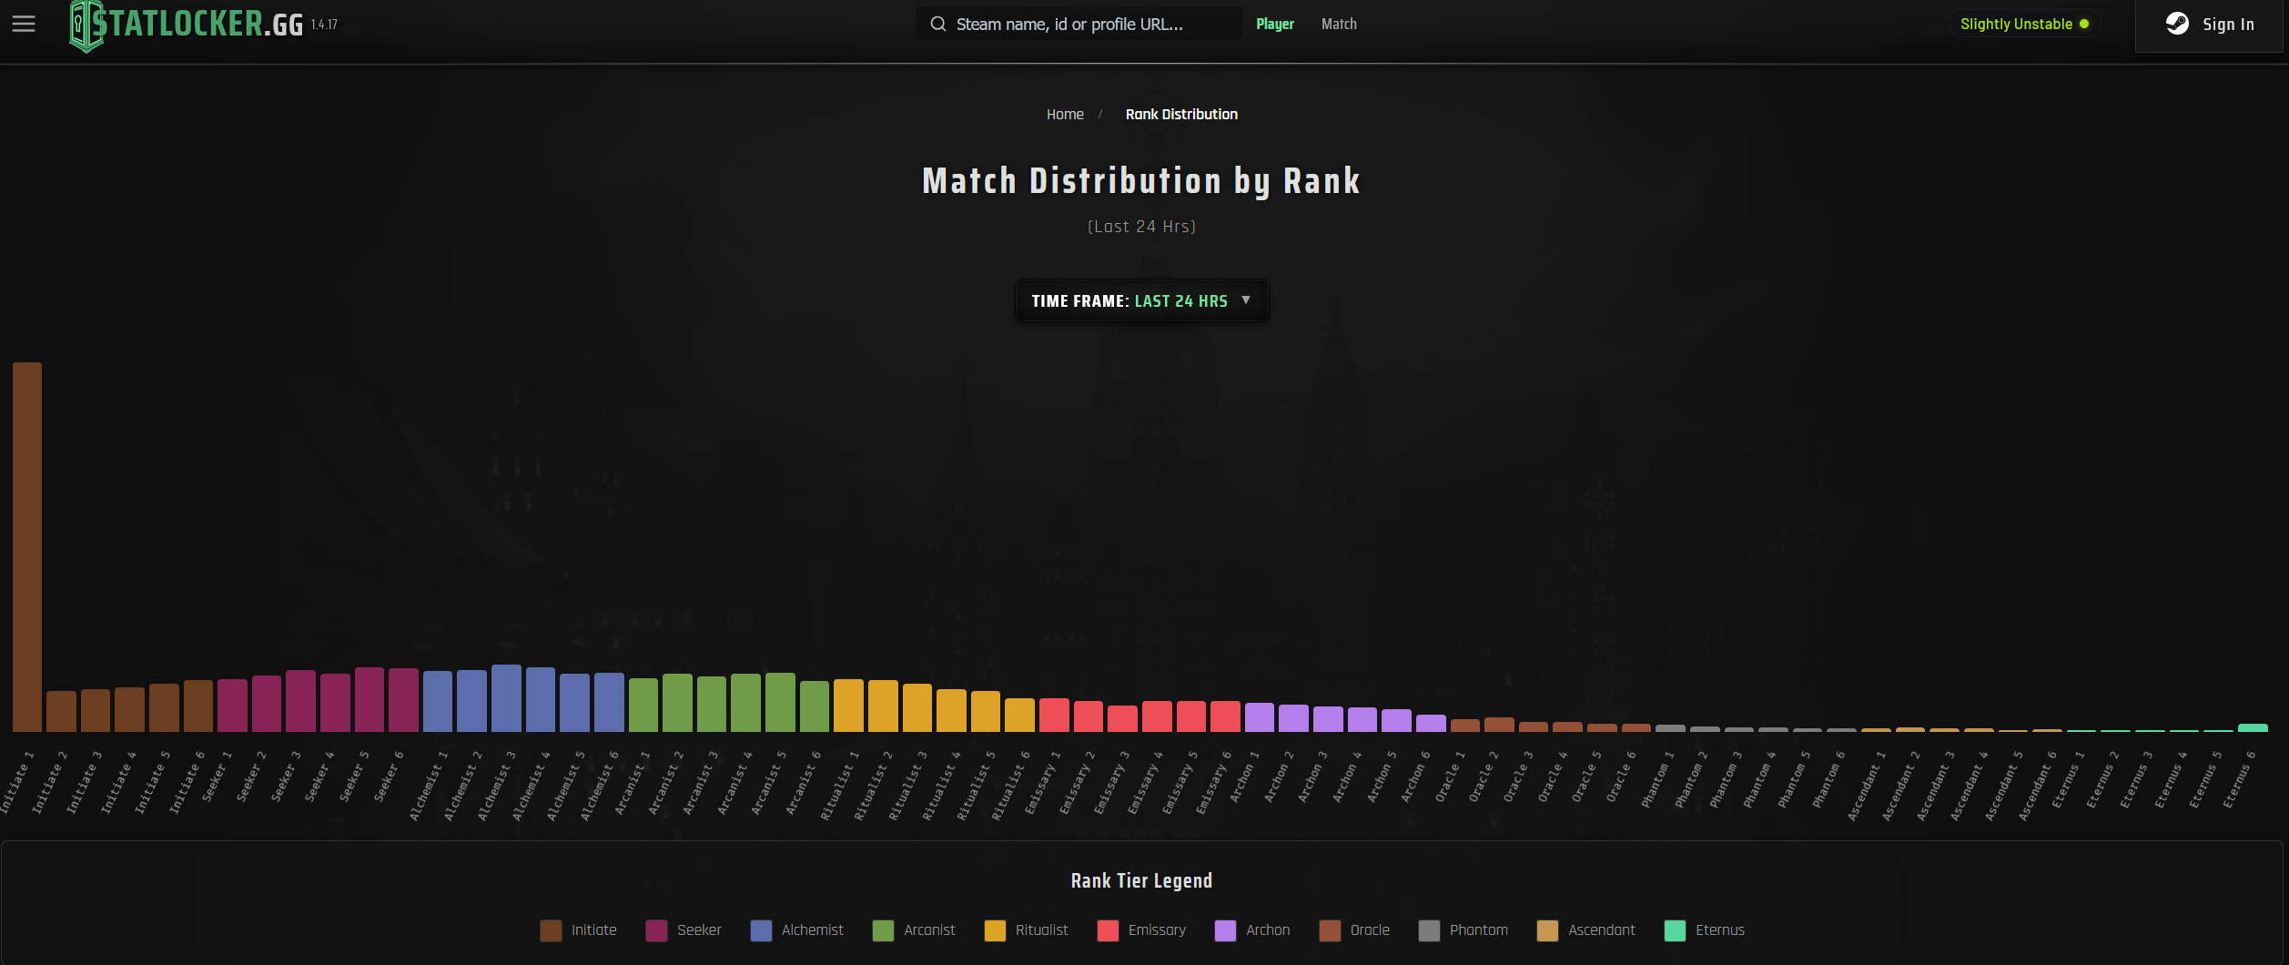Click the Emissary 3 axis label

1111,783
